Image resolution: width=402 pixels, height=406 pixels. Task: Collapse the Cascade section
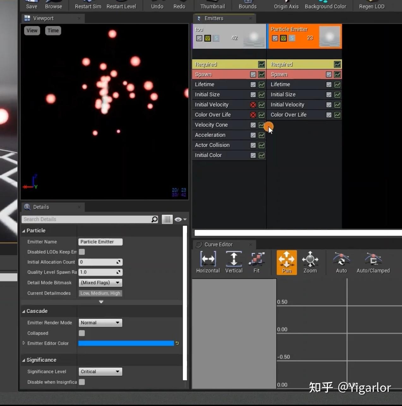[23, 312]
